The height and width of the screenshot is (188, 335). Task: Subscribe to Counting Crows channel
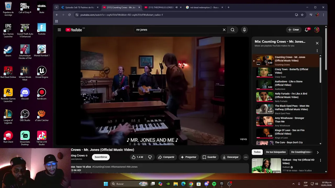pyautogui.click(x=101, y=157)
